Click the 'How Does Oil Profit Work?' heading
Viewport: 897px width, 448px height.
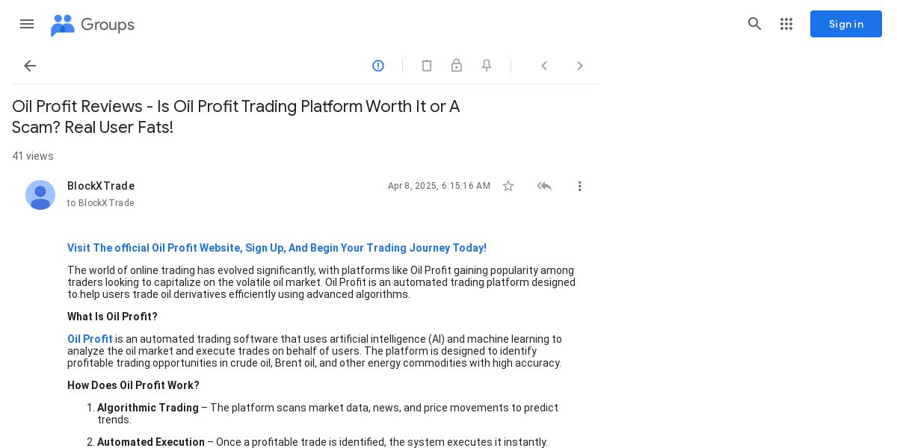(133, 385)
